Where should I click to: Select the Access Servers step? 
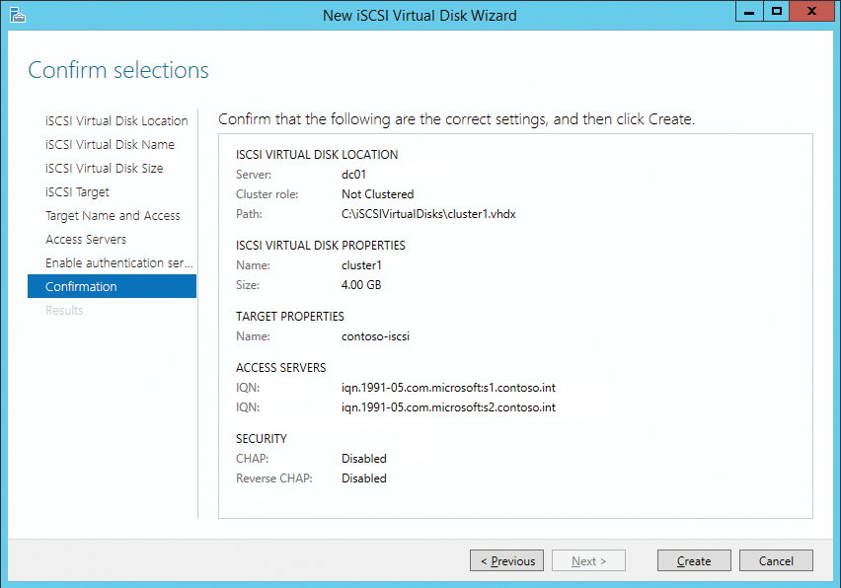[85, 239]
